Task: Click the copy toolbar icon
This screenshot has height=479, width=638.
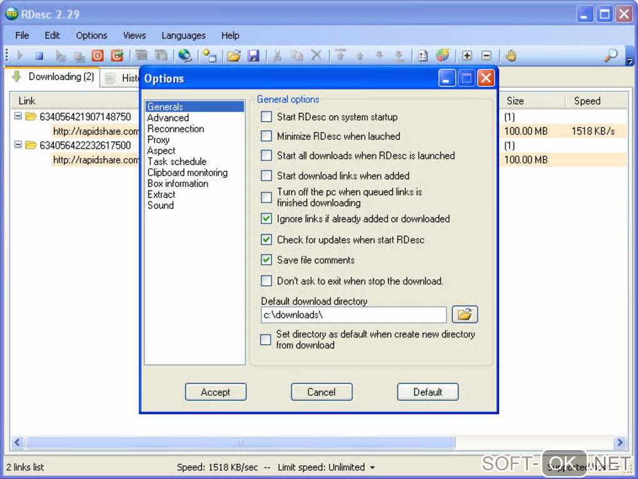Action: tap(296, 55)
